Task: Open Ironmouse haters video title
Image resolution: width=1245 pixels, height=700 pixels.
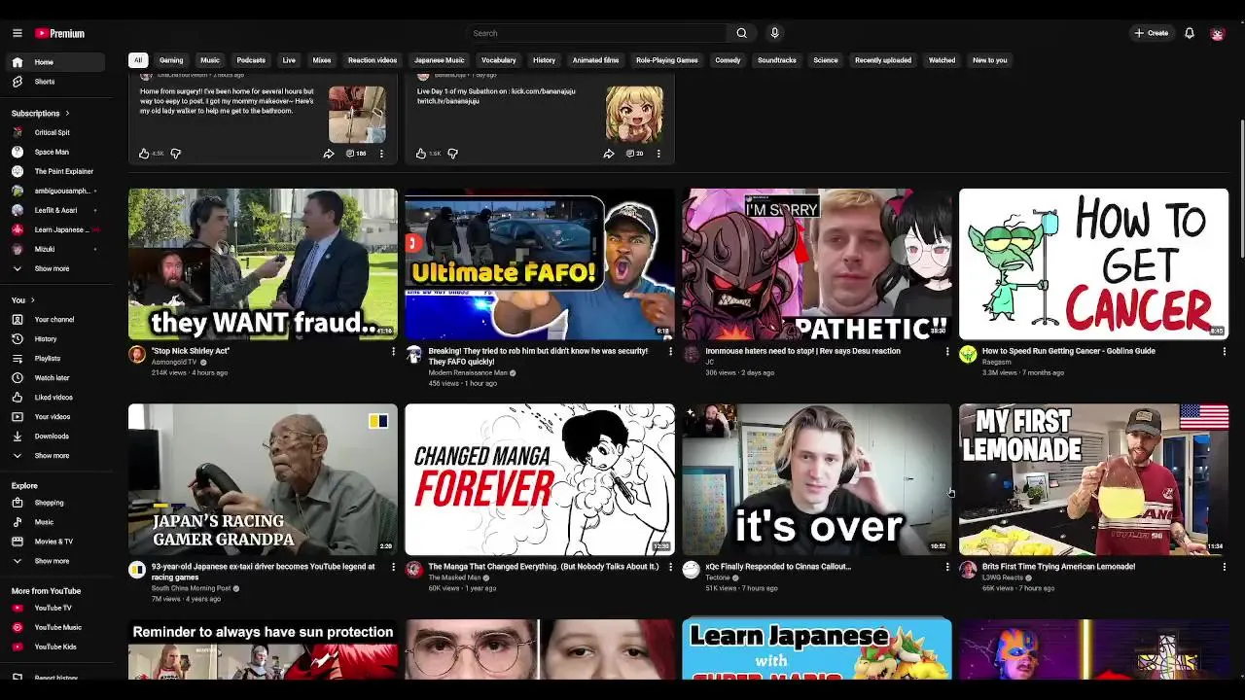Action: (x=802, y=351)
